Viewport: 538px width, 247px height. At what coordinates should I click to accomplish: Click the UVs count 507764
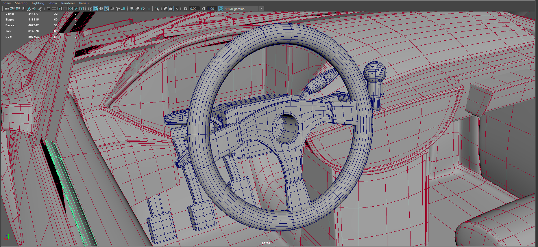(34, 37)
